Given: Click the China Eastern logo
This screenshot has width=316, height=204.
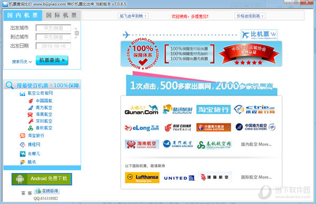Looking at the screenshot, I should (x=214, y=128).
